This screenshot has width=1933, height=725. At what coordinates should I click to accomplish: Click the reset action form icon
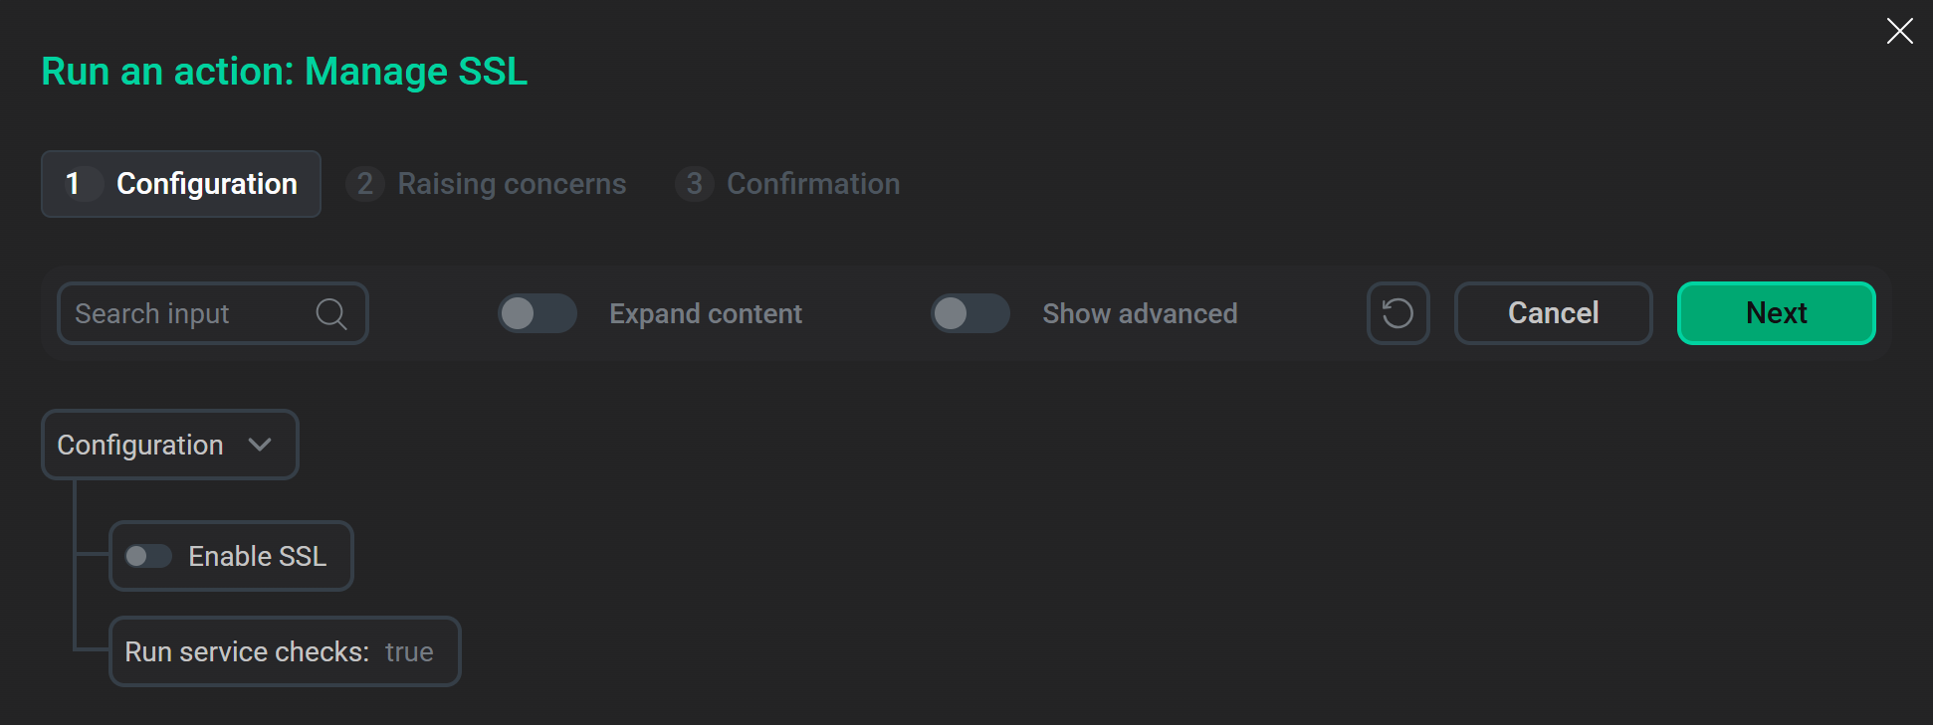(1397, 313)
